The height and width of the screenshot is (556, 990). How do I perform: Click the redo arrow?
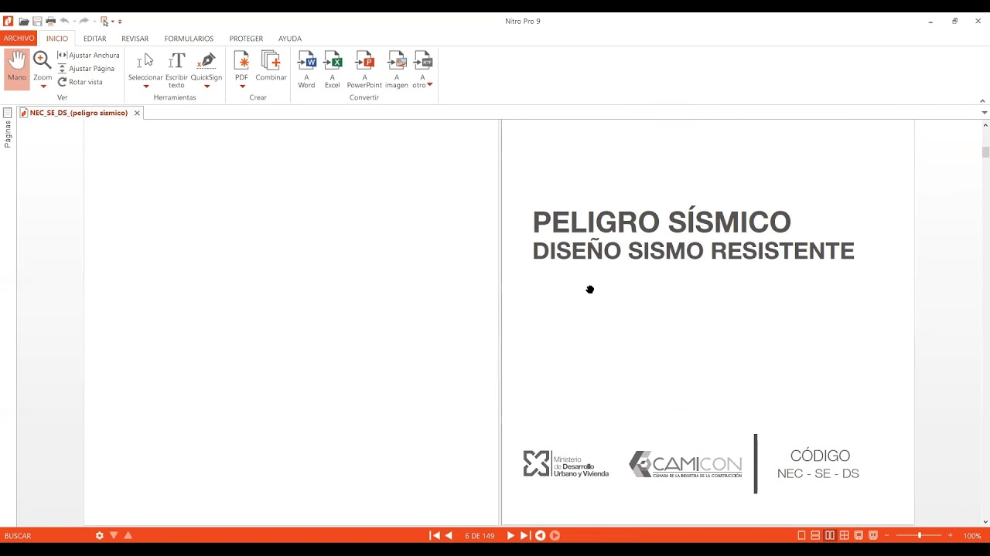[x=84, y=21]
